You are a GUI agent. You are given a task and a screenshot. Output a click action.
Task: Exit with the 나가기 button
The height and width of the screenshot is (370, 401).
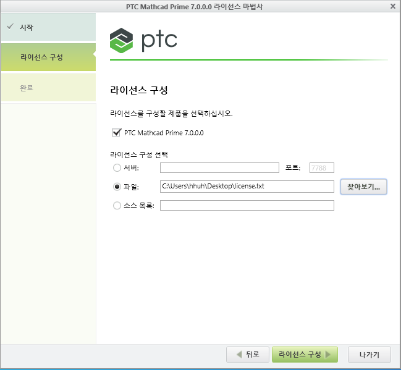point(369,355)
